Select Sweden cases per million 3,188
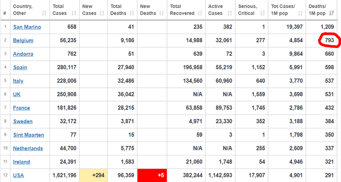The image size is (341, 182). (296, 121)
